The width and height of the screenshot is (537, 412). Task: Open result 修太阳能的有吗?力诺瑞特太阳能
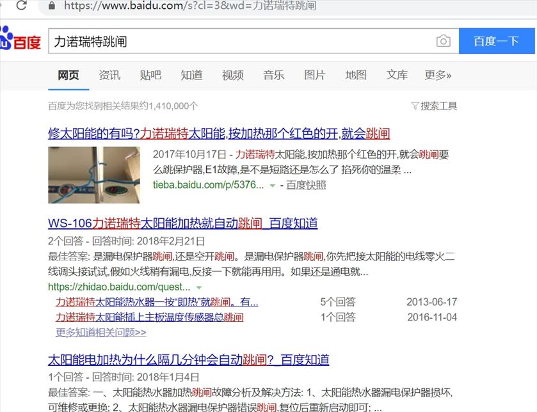[x=219, y=134]
